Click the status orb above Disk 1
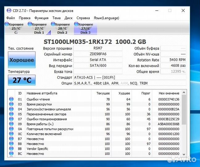 coord(30,24)
